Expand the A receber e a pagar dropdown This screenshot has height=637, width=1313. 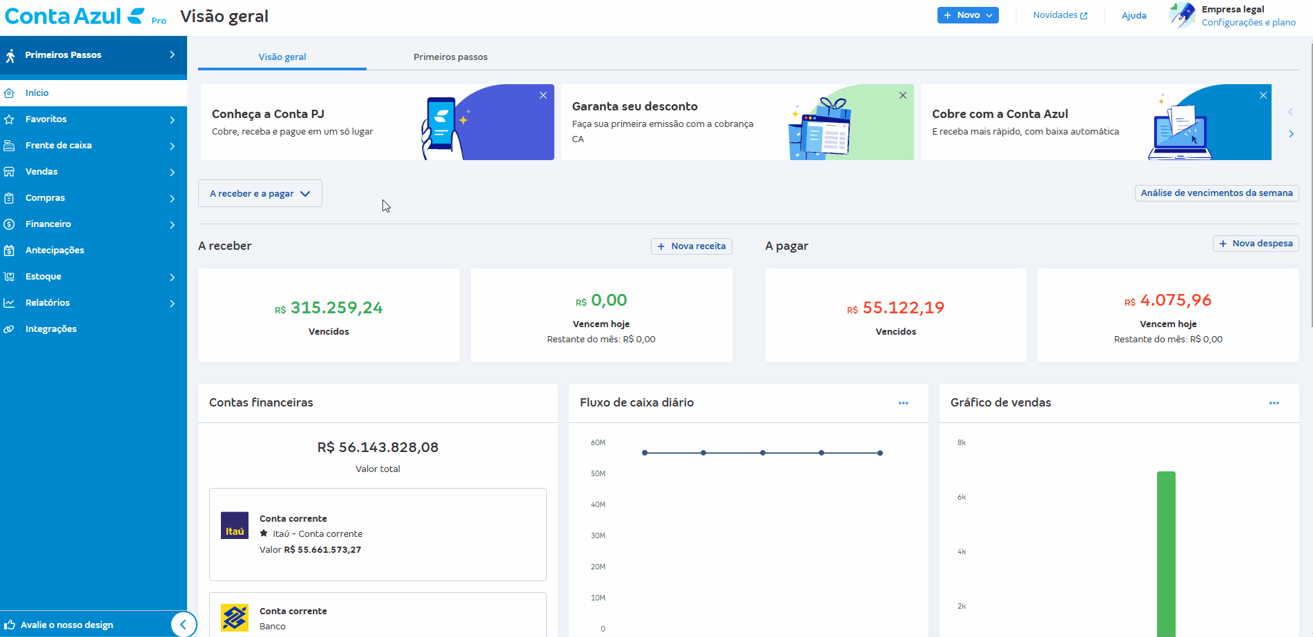pos(260,193)
